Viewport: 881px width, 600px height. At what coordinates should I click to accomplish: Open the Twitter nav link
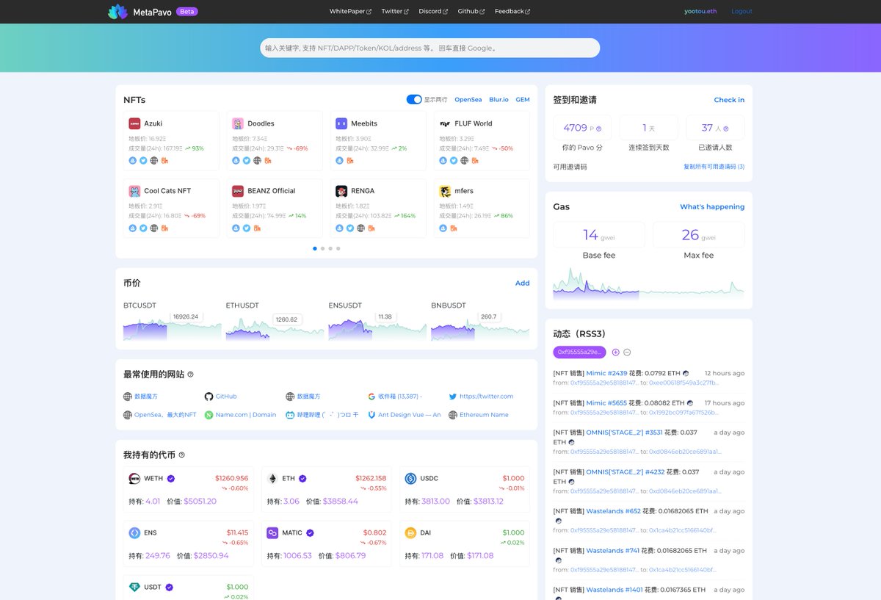(395, 11)
